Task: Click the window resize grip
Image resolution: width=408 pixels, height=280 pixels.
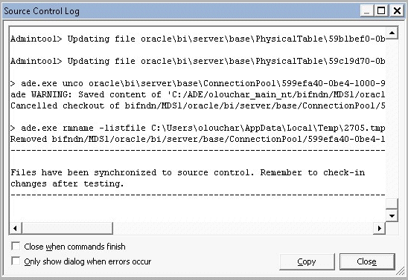Action: 401,272
